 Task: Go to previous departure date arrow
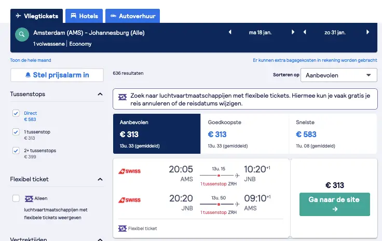[230, 32]
